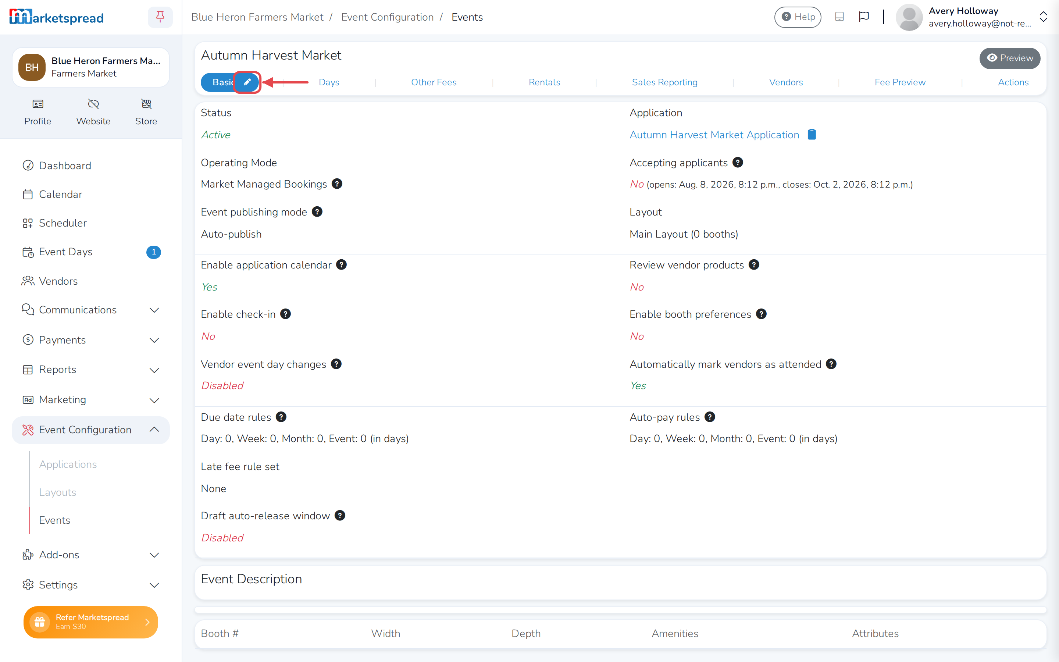Screen dimensions: 1059x662
Task: Open Autumn Harvest Market Application link
Action: coord(714,135)
